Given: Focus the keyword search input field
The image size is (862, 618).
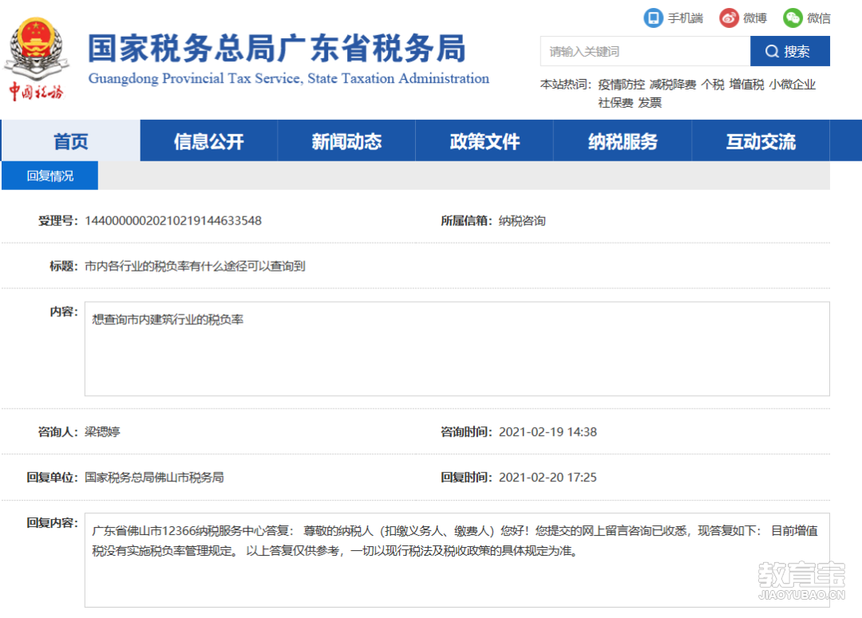Looking at the screenshot, I should (646, 51).
